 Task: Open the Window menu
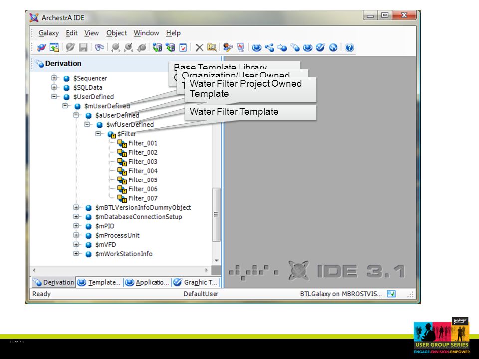click(146, 33)
